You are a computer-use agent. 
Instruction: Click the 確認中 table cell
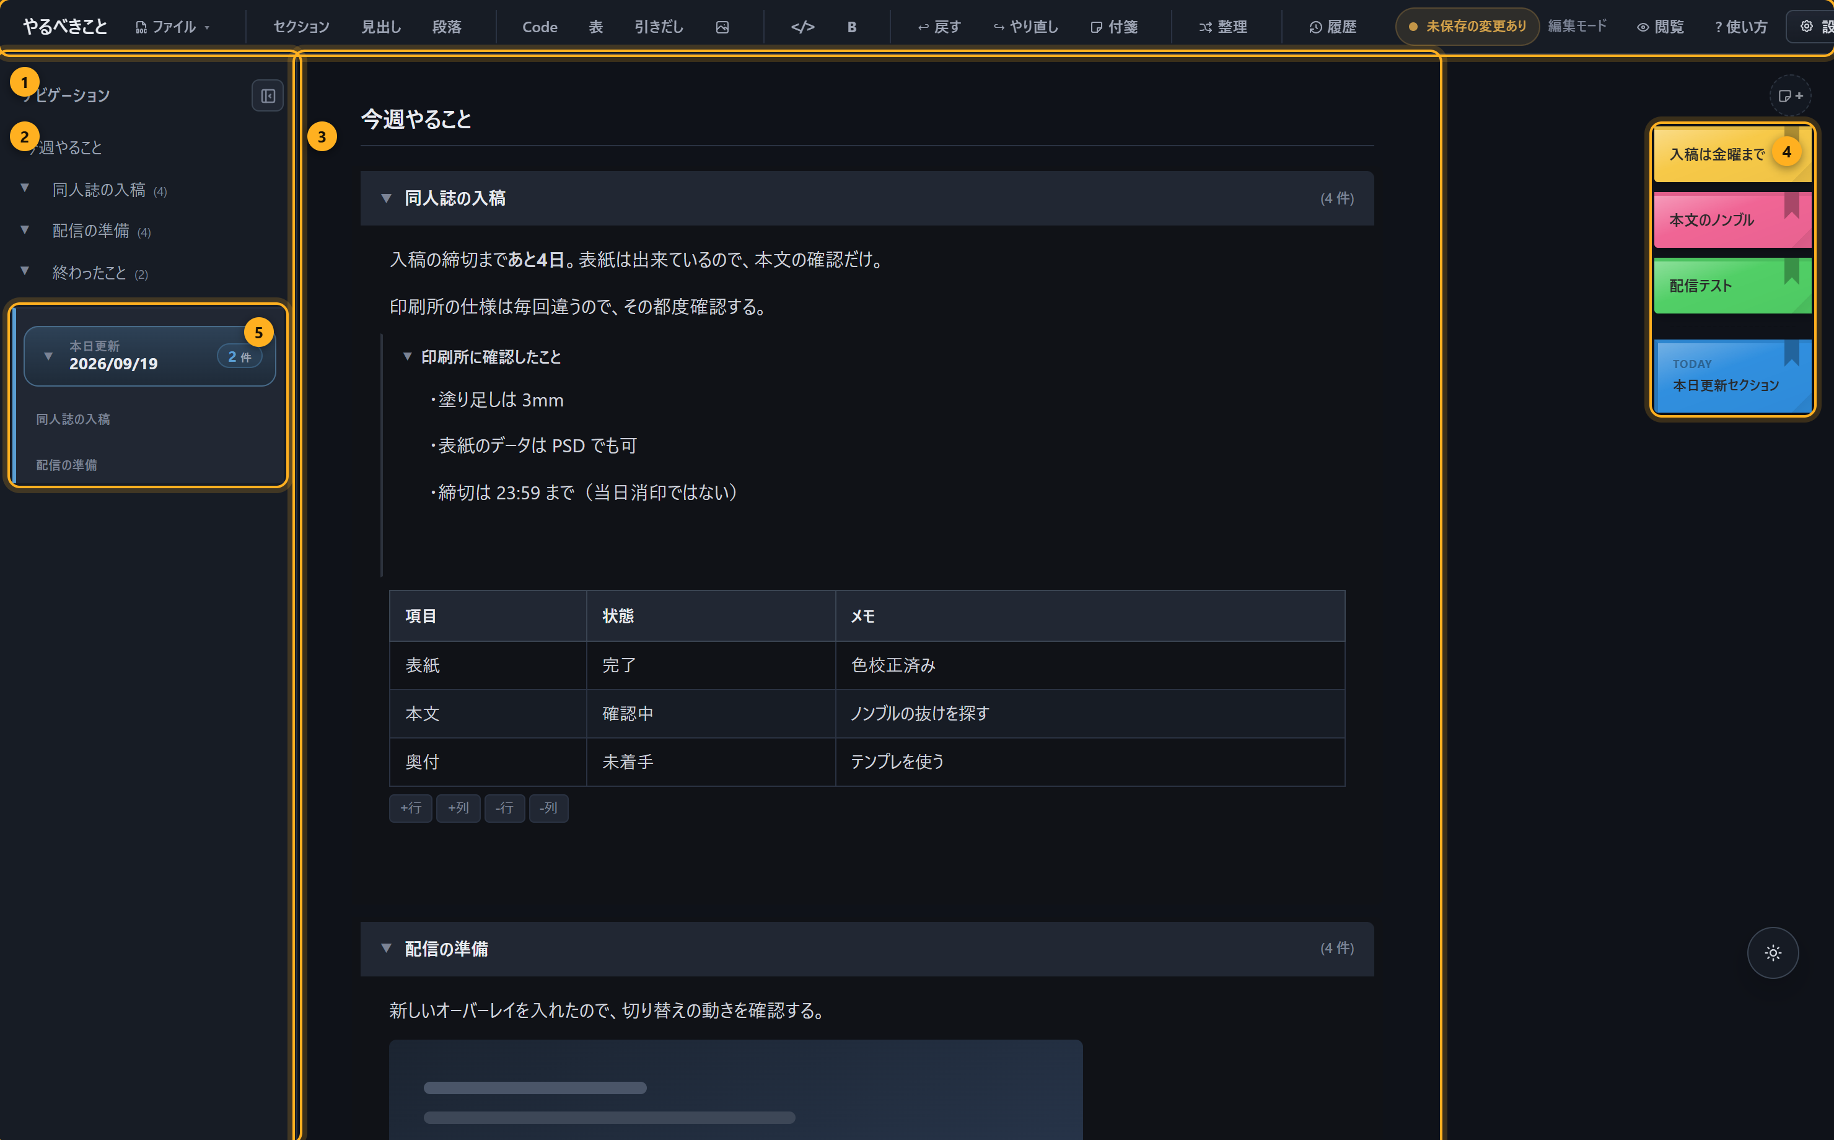711,713
